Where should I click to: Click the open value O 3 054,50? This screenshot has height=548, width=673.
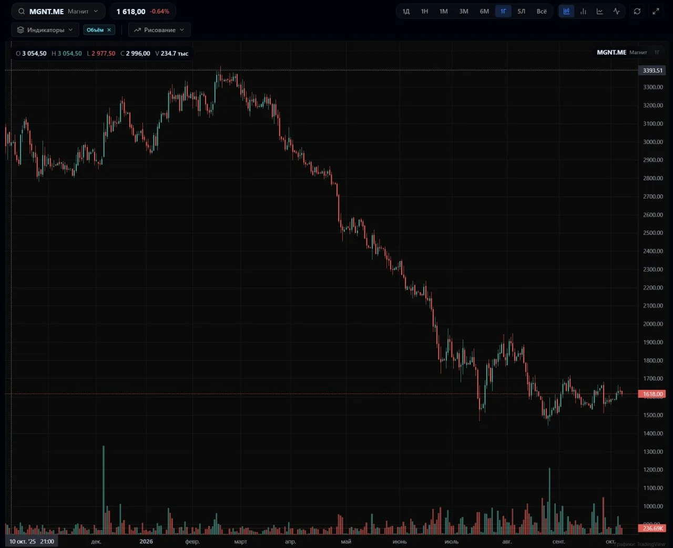[31, 54]
